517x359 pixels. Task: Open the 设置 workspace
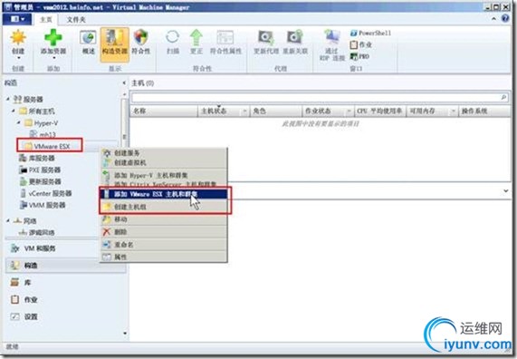point(65,316)
